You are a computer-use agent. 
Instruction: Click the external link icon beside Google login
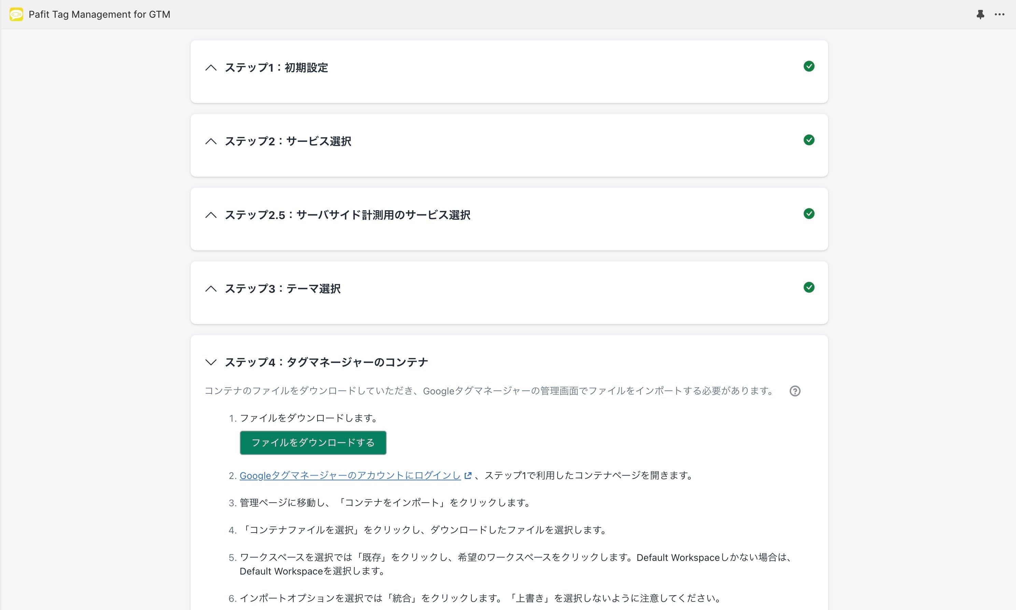[468, 476]
